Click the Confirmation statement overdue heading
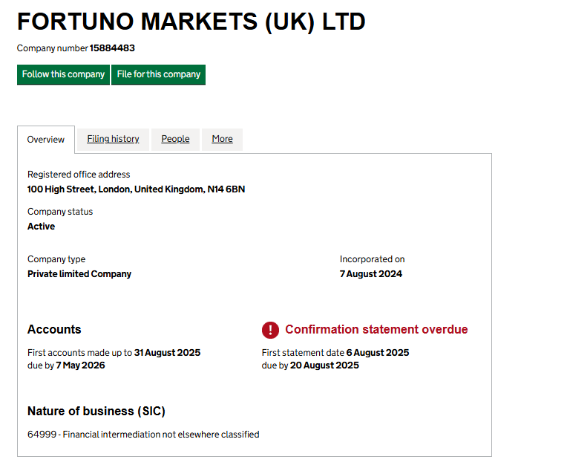 coord(376,330)
